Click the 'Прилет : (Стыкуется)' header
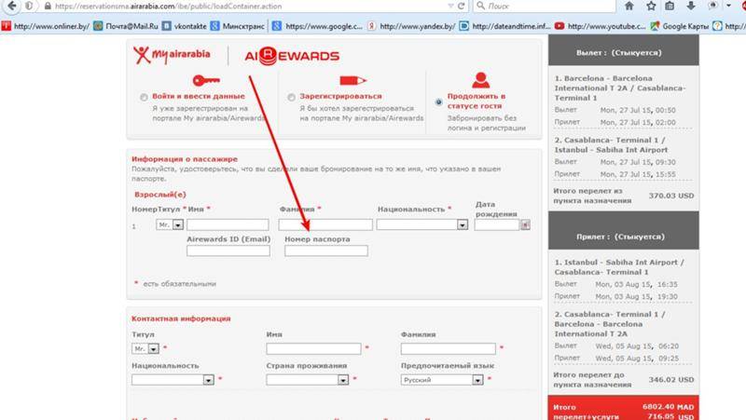 point(620,237)
